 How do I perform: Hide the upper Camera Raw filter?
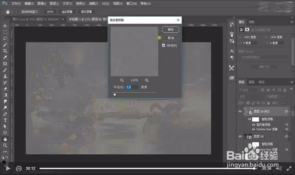click(x=254, y=129)
